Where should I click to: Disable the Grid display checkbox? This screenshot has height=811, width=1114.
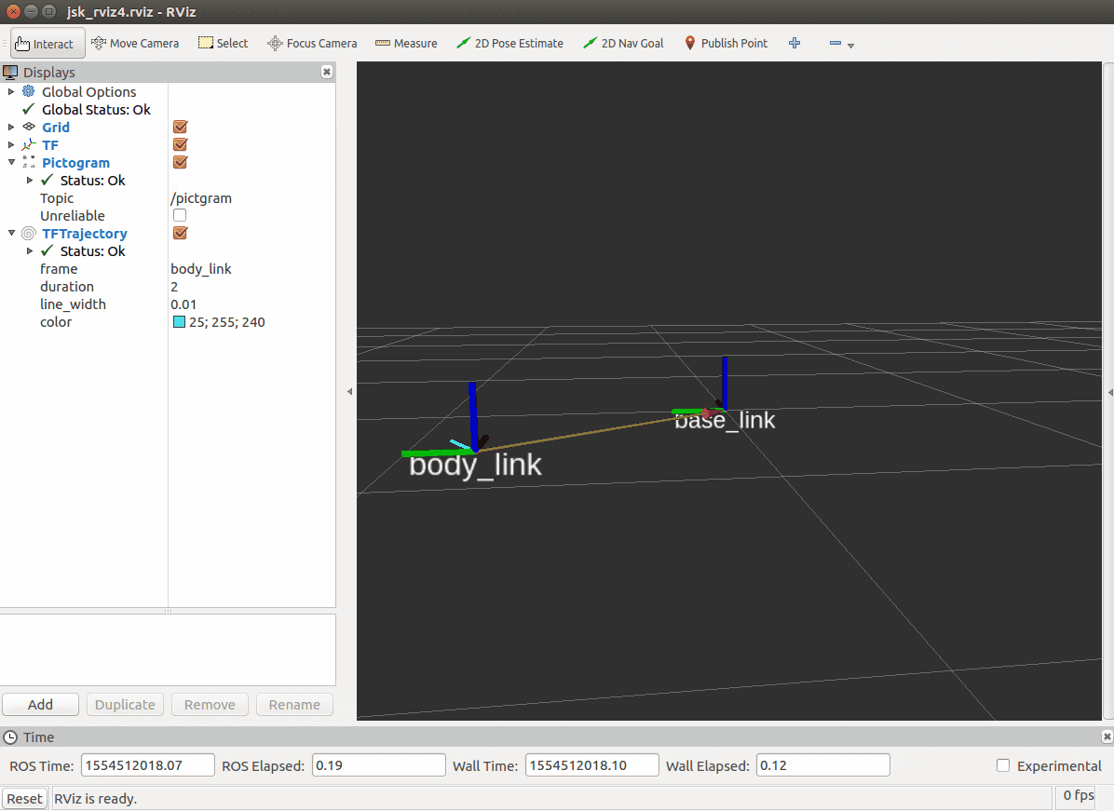click(x=181, y=128)
